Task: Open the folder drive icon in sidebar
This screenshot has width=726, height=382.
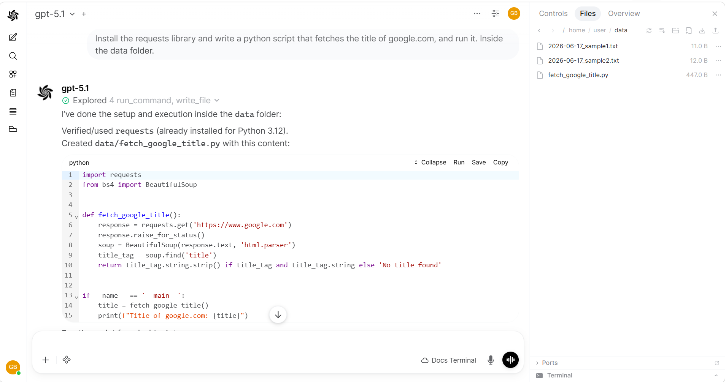Action: (13, 129)
